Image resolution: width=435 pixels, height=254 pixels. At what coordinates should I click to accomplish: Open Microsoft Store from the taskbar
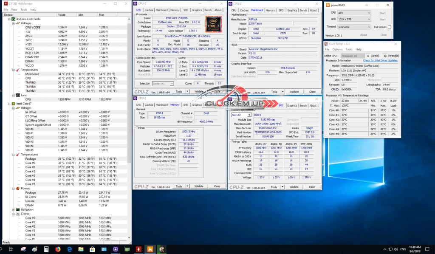click(92, 249)
